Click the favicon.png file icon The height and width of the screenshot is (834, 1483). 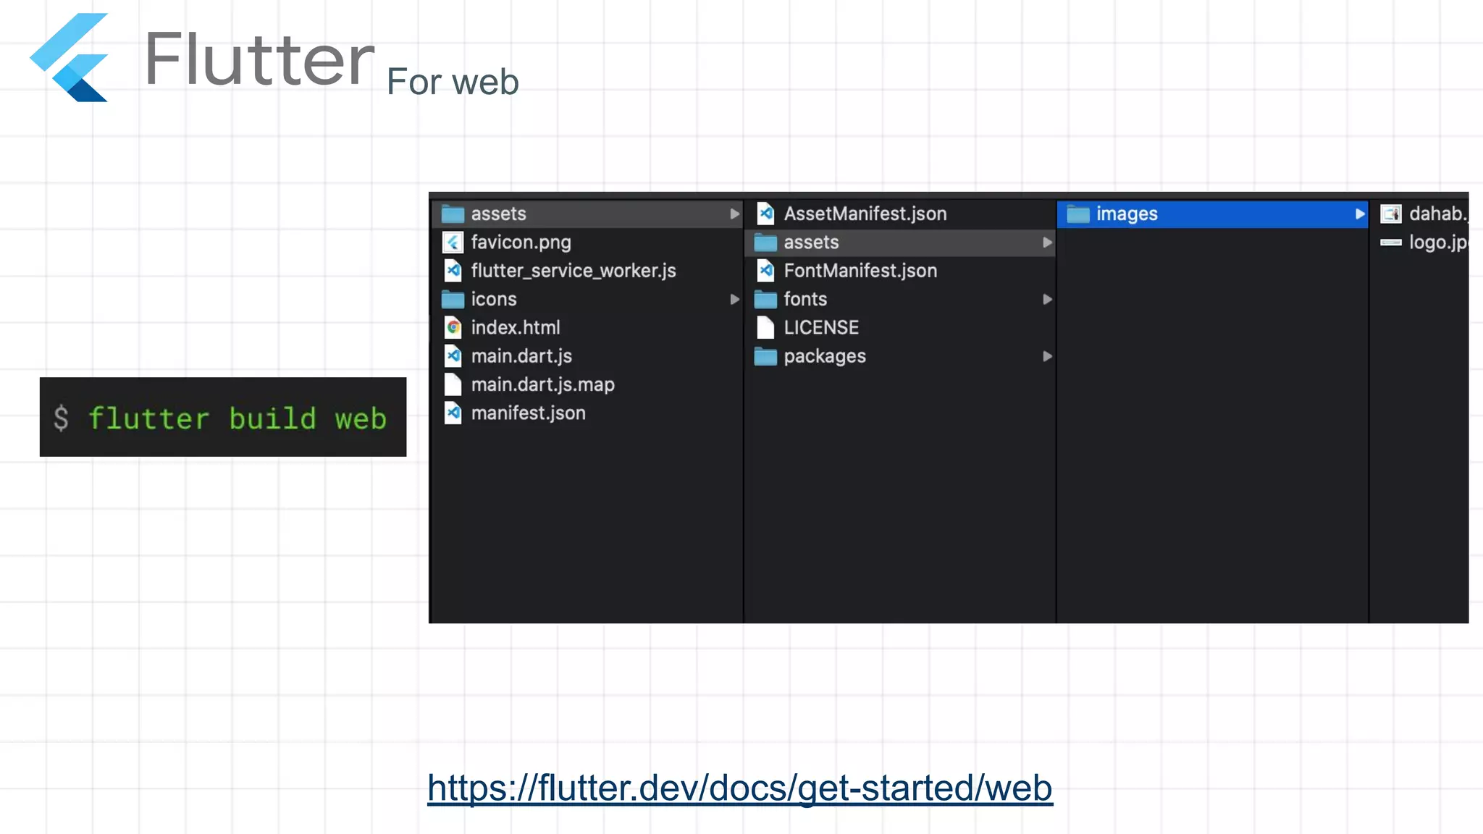(453, 243)
